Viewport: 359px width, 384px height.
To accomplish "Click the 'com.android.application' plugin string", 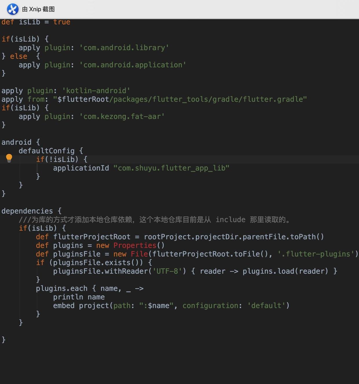I will (133, 65).
